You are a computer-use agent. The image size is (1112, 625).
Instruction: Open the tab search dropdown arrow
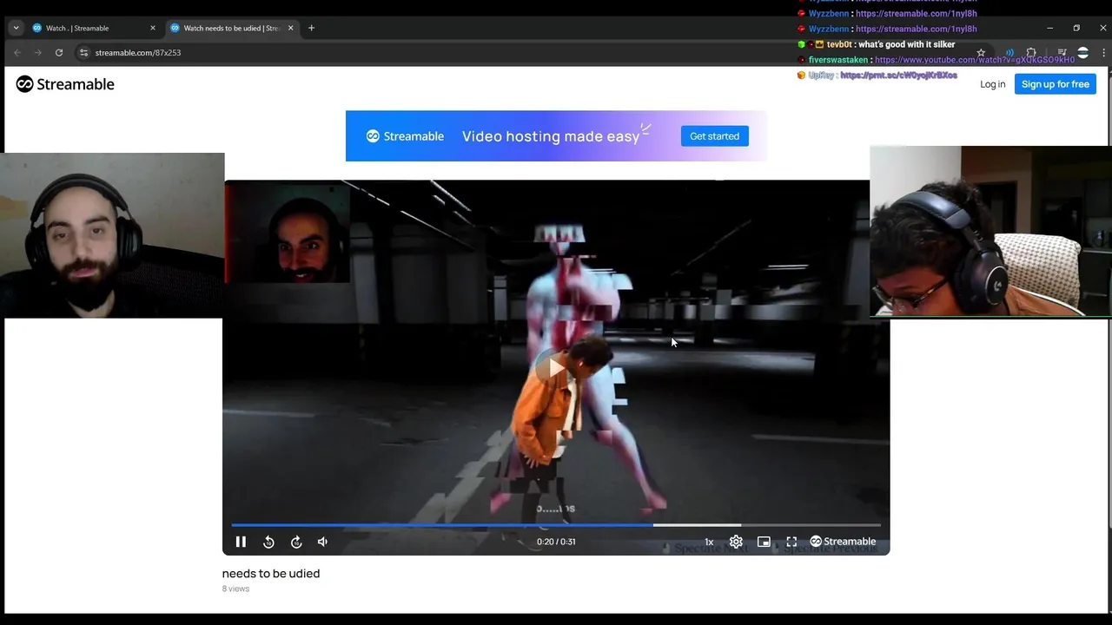tap(16, 28)
